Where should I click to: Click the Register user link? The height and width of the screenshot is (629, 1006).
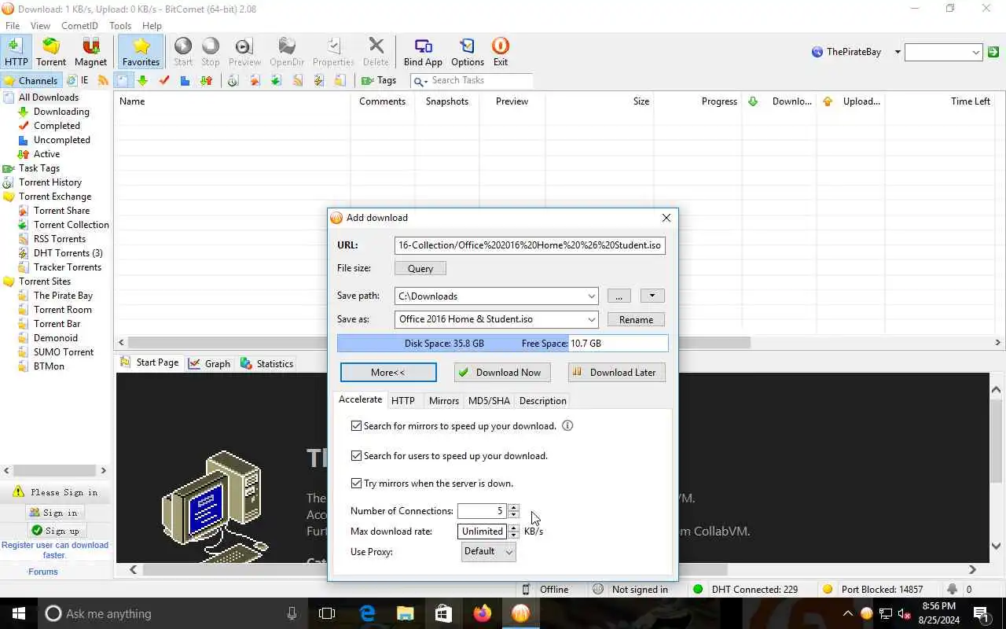(x=55, y=550)
